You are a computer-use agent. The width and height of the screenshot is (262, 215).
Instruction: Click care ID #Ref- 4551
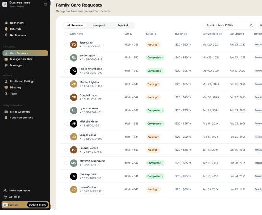pos(131,44)
